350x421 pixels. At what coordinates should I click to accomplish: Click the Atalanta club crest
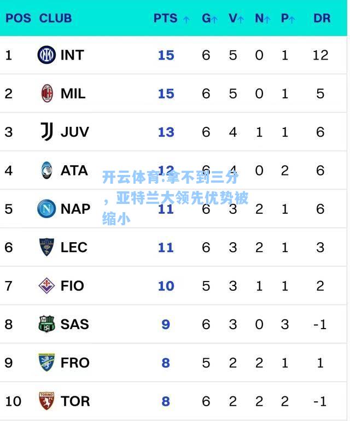coord(46,170)
